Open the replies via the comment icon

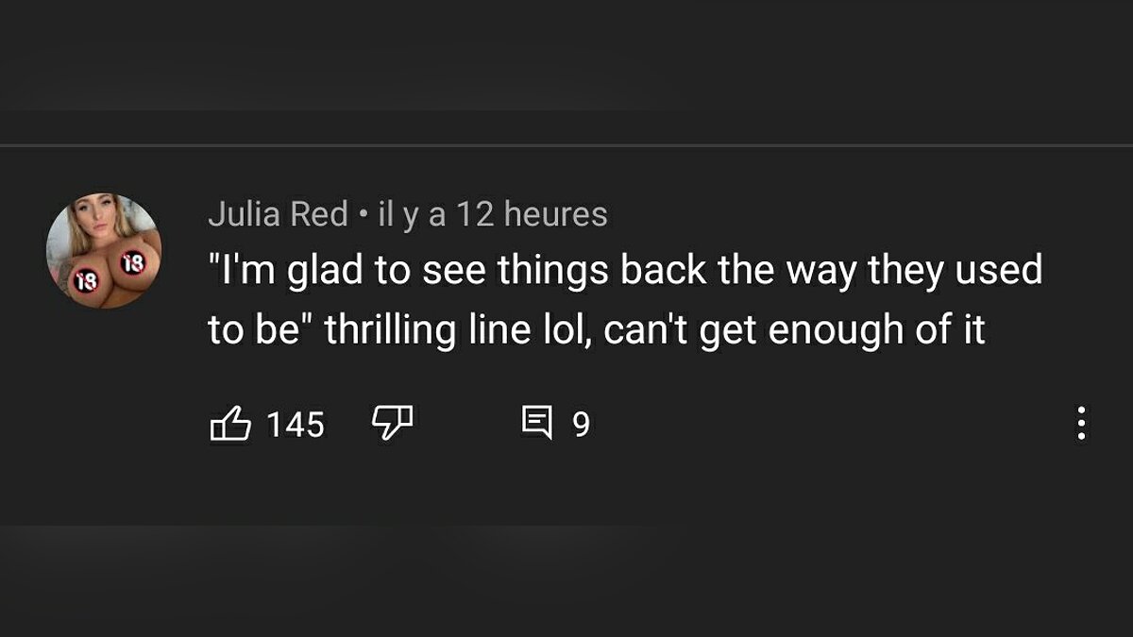538,424
